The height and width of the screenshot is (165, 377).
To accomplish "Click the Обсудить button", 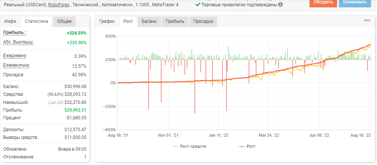I will coord(323,3).
